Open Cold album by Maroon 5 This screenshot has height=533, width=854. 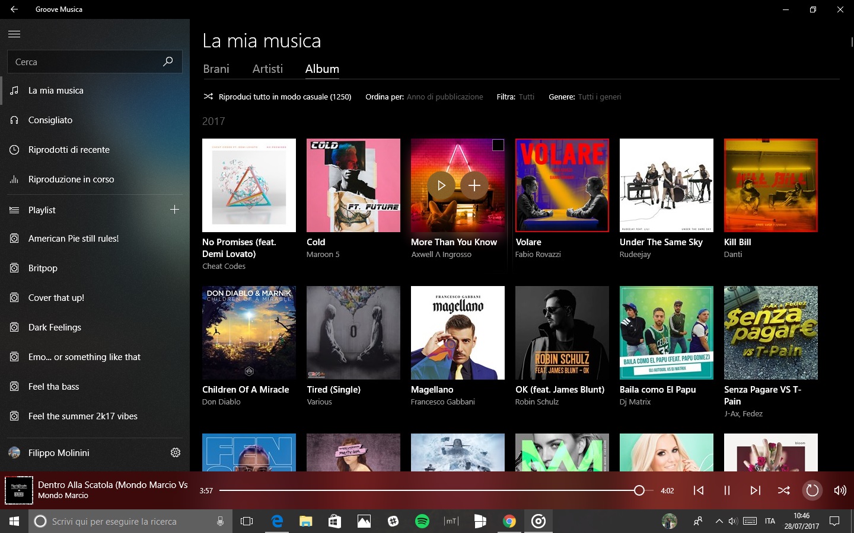click(353, 185)
